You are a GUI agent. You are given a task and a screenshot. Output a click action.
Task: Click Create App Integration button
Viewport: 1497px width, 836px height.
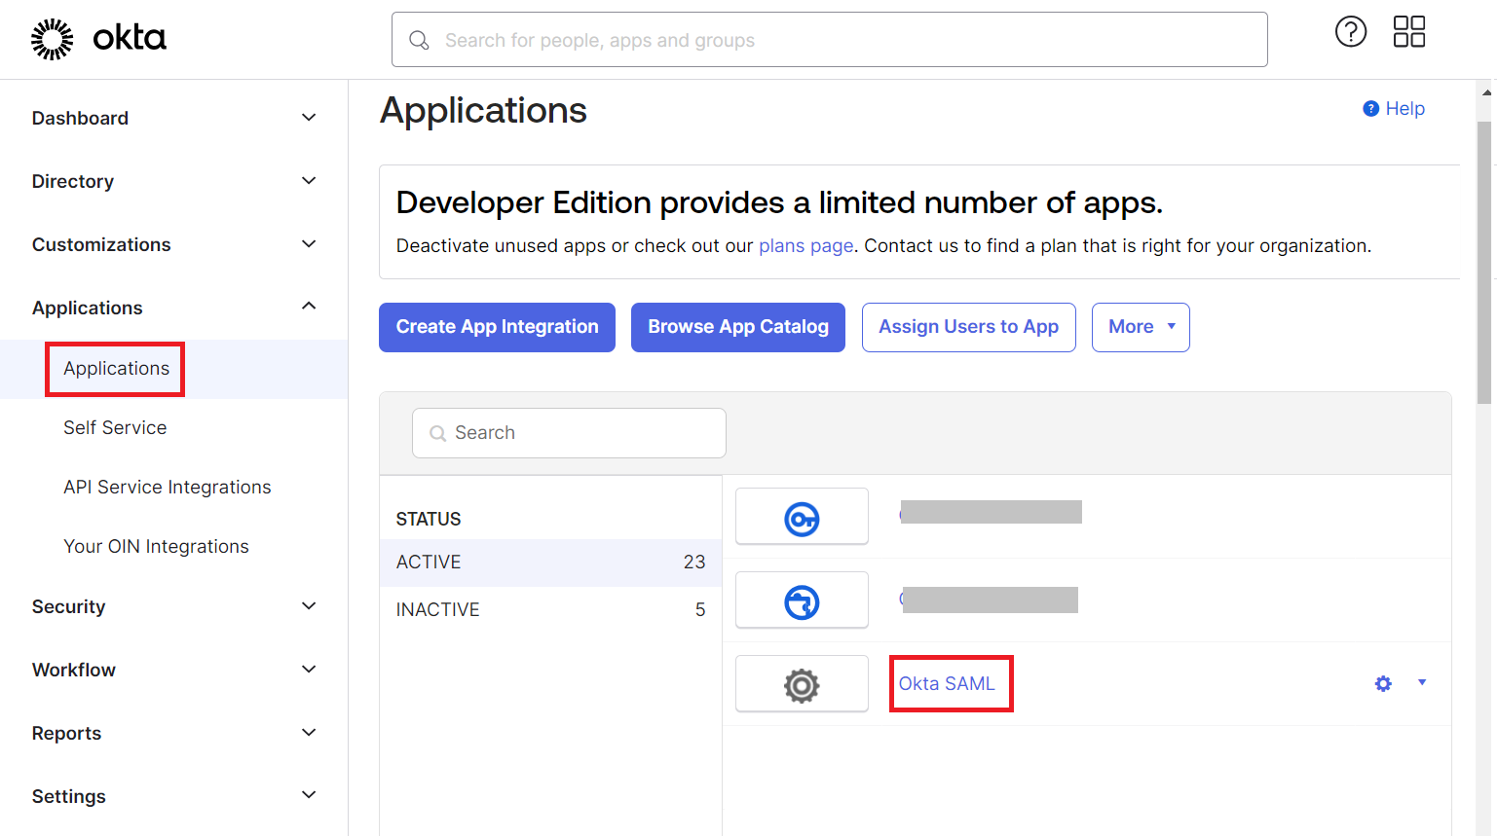click(497, 327)
